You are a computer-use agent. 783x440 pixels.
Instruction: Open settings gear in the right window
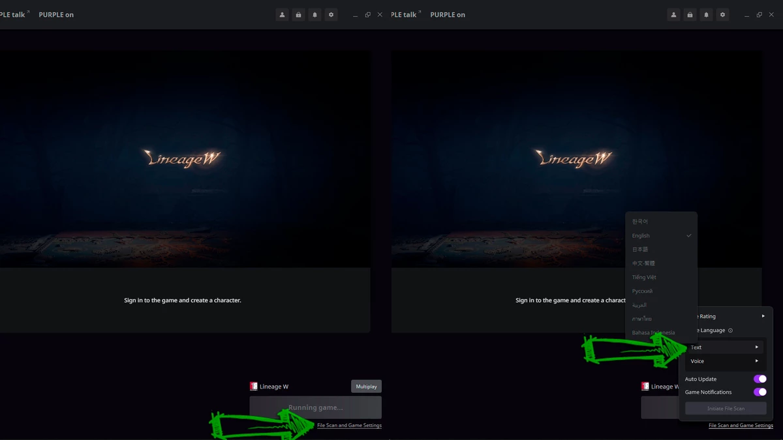click(x=722, y=14)
